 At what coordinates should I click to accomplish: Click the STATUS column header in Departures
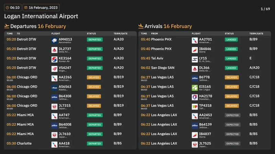pos(91,33)
